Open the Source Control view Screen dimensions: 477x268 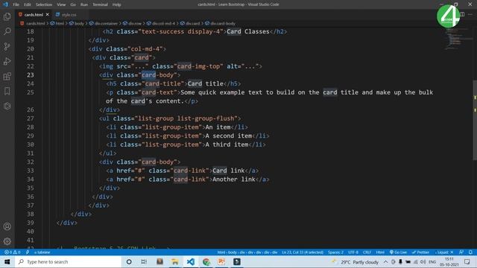[7, 46]
